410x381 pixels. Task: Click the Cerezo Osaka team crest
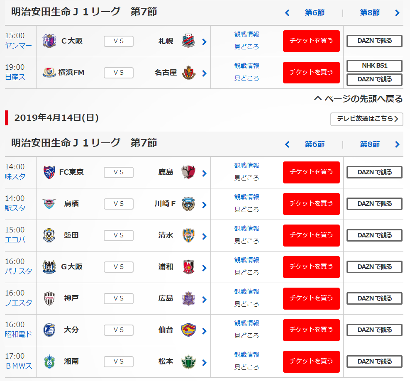click(49, 41)
